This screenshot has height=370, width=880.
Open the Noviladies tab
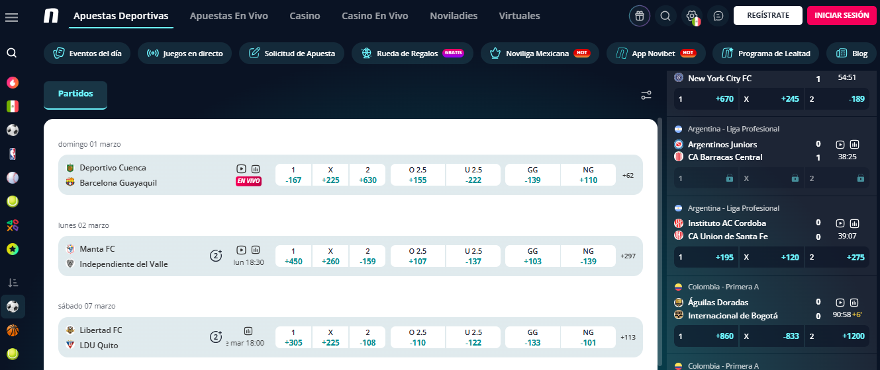[x=454, y=16]
